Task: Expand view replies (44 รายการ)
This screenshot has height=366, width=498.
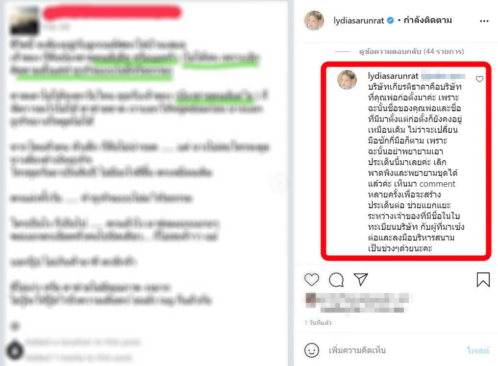Action: click(412, 51)
